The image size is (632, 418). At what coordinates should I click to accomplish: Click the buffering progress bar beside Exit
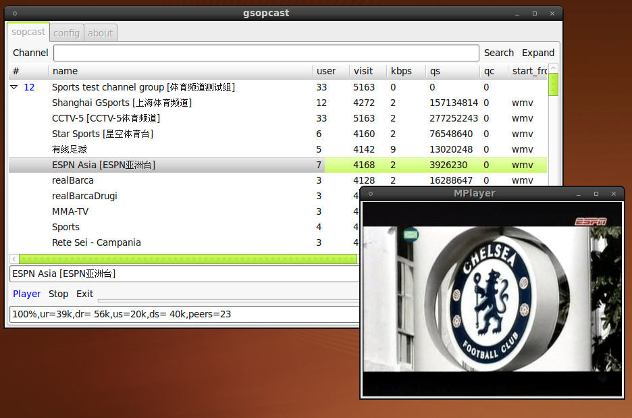[228, 301]
